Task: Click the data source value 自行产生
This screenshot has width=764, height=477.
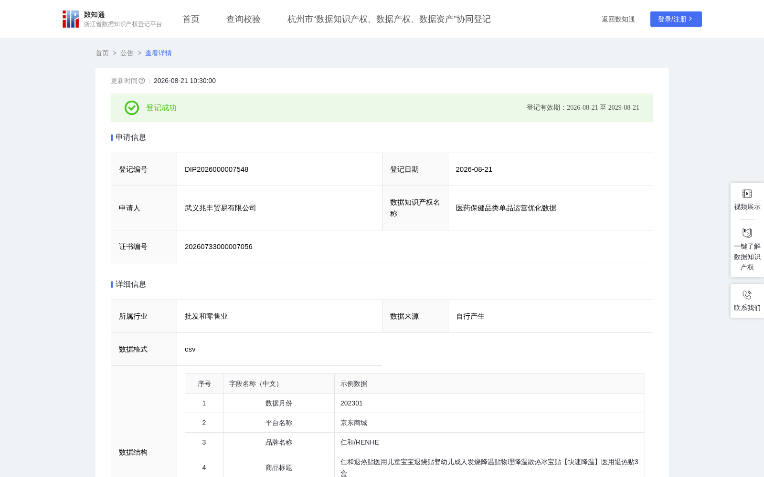Action: (470, 316)
